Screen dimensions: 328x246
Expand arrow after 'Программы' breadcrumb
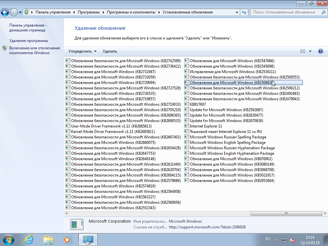click(x=103, y=12)
